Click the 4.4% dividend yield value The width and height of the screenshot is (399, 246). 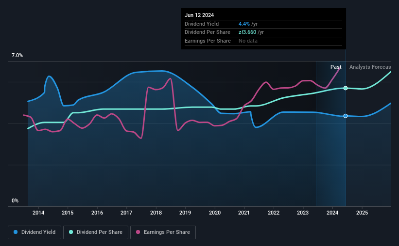(244, 24)
